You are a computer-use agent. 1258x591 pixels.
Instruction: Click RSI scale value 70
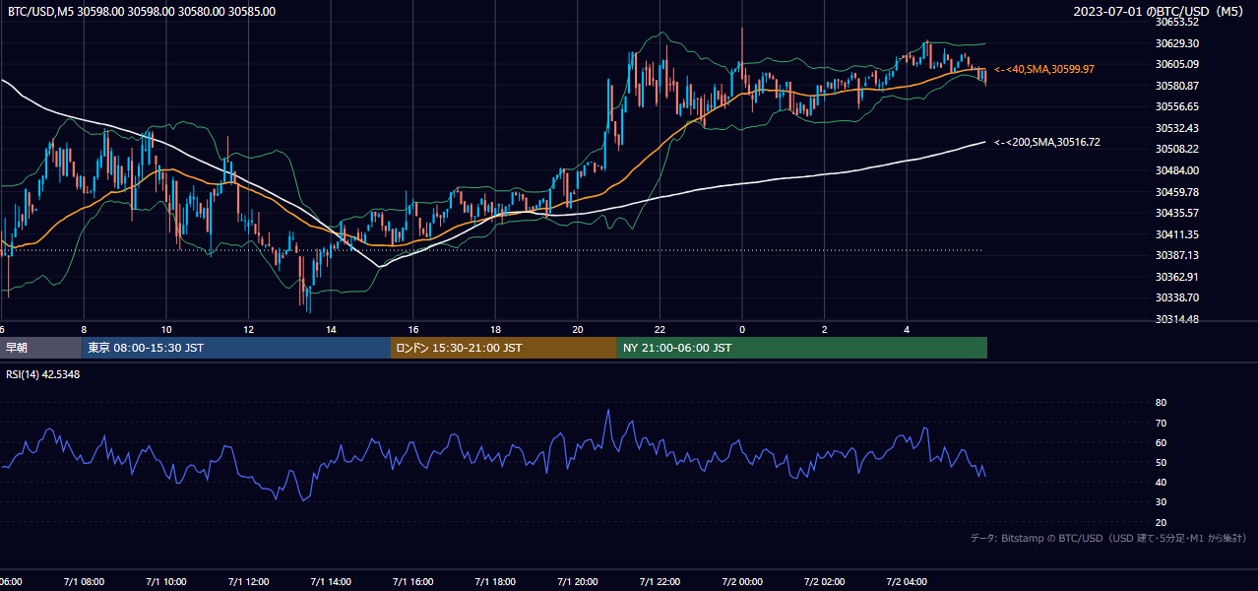(x=1161, y=423)
